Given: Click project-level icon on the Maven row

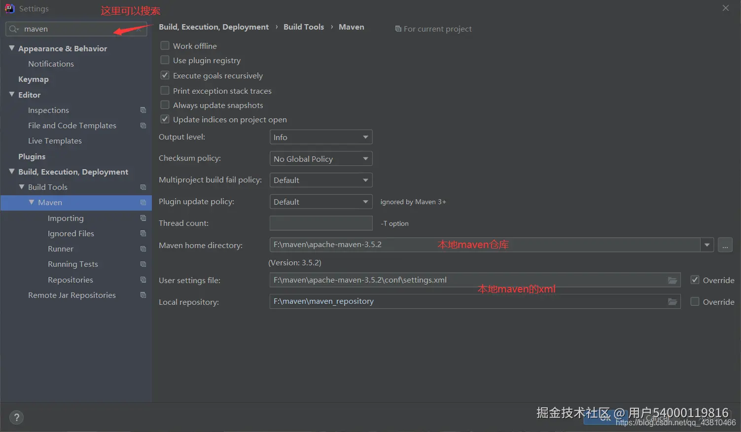Looking at the screenshot, I should point(143,202).
